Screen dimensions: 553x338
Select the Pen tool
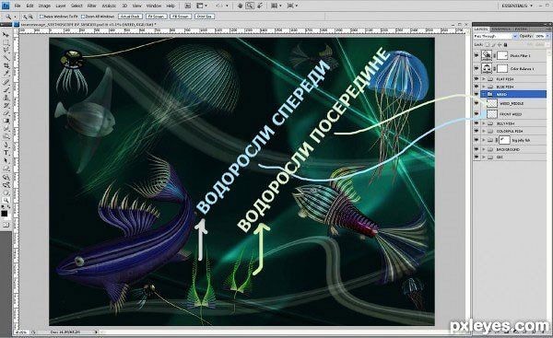tap(6, 145)
